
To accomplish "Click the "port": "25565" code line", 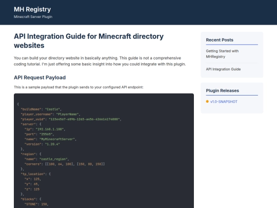I will coord(39,134).
